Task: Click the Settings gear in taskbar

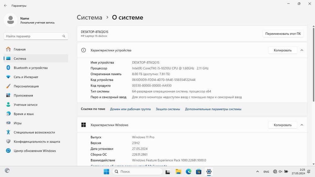Action: pos(209,172)
